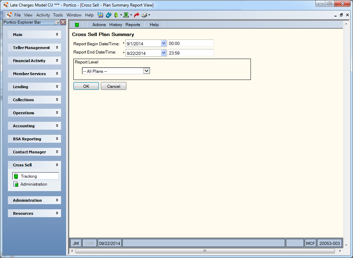Close the Portico Explorer Bar panel
Screen dimensions: 353x258
[63, 22]
